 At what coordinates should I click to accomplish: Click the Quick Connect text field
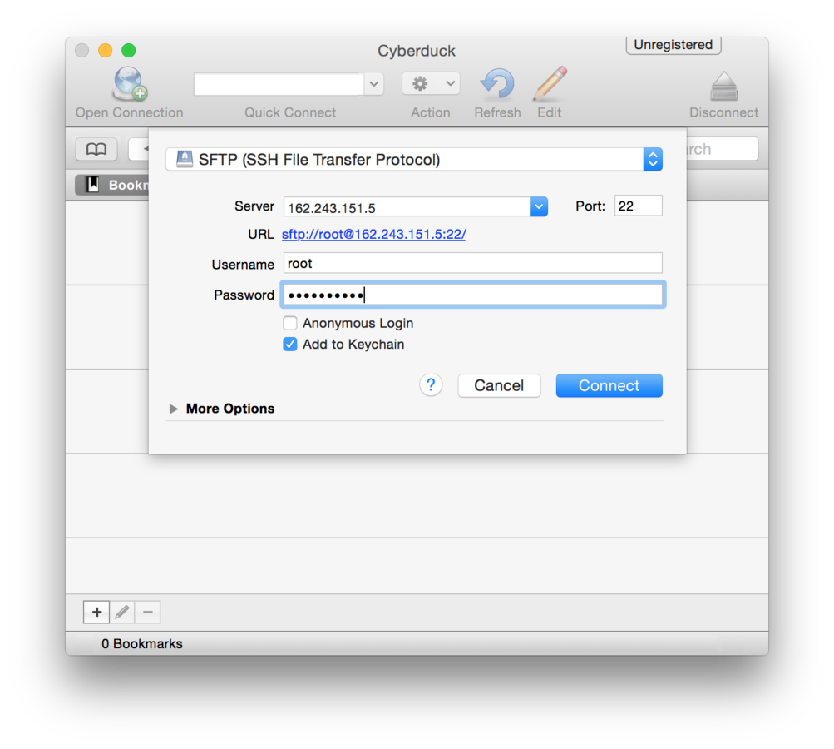pyautogui.click(x=279, y=84)
